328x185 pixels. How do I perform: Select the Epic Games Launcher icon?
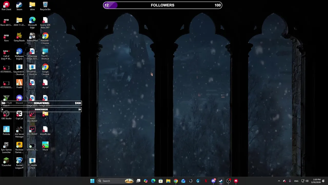pos(6,148)
